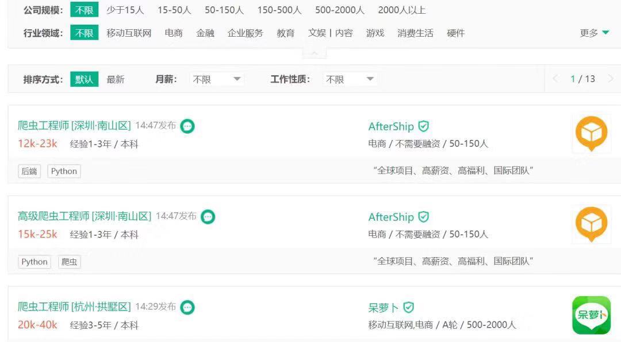Image resolution: width=621 pixels, height=342 pixels.
Task: Open the 工作性质 dropdown
Action: pyautogui.click(x=350, y=79)
